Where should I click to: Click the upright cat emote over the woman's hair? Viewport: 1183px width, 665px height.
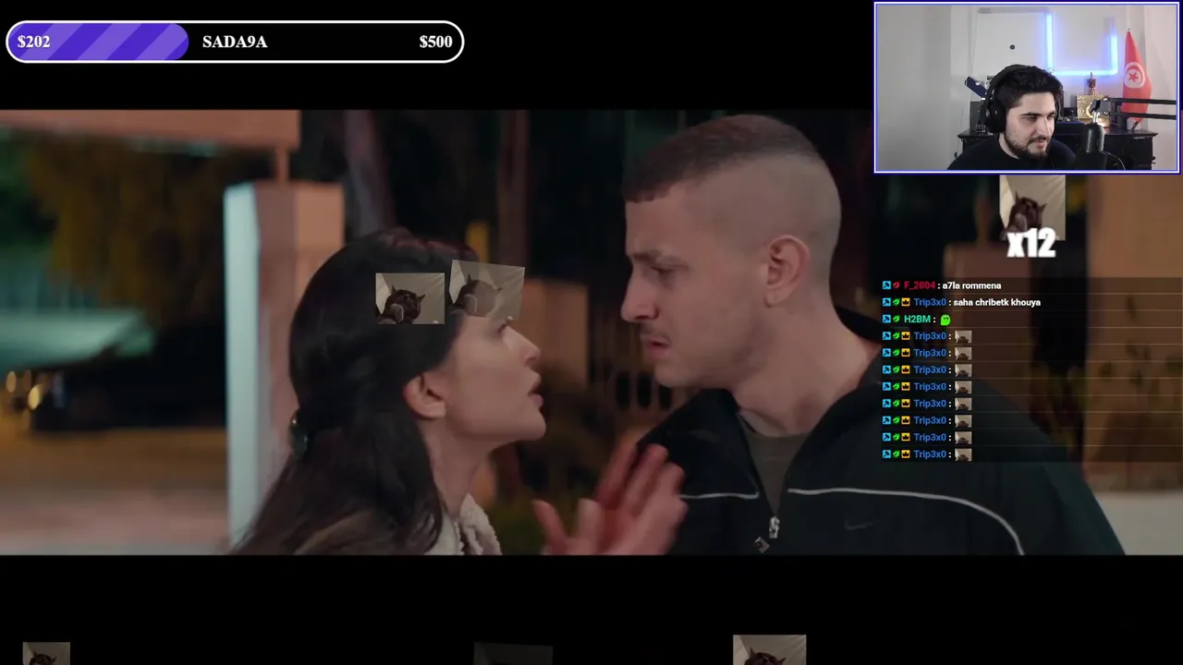tap(409, 298)
